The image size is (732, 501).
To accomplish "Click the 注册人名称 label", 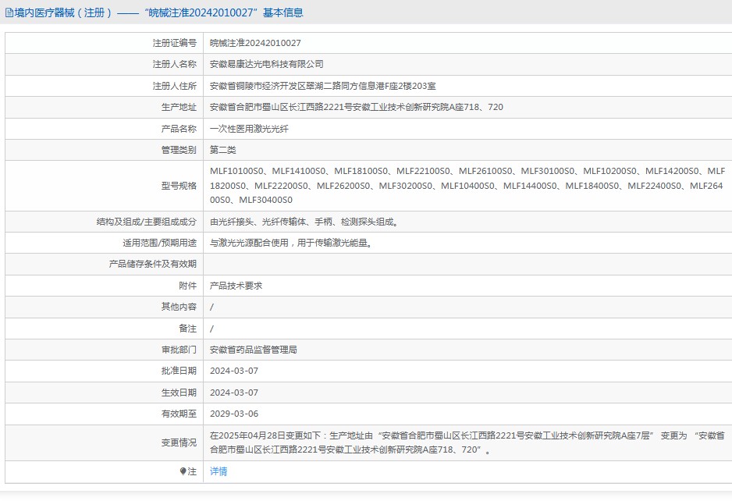I will [175, 65].
